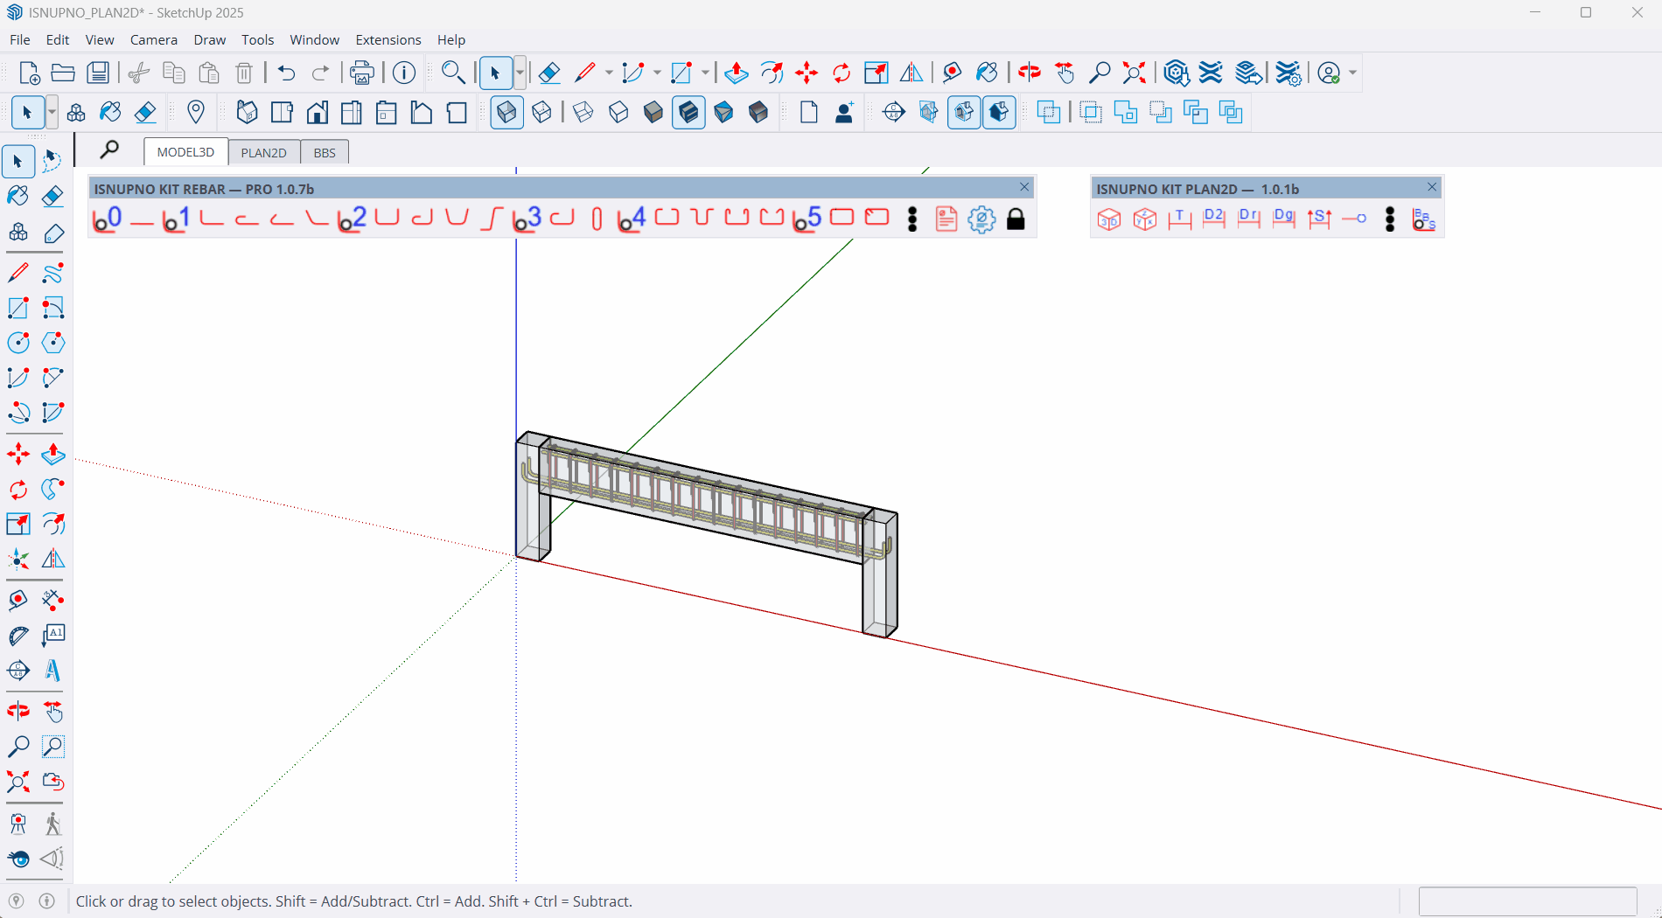Screen dimensions: 1662x918
Task: Open the Line tool dropdown arrow
Action: (609, 73)
